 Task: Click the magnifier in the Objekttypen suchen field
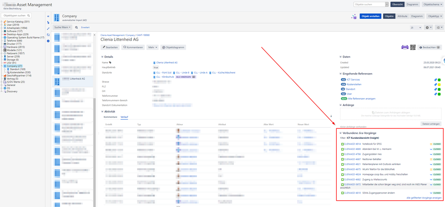(29, 15)
